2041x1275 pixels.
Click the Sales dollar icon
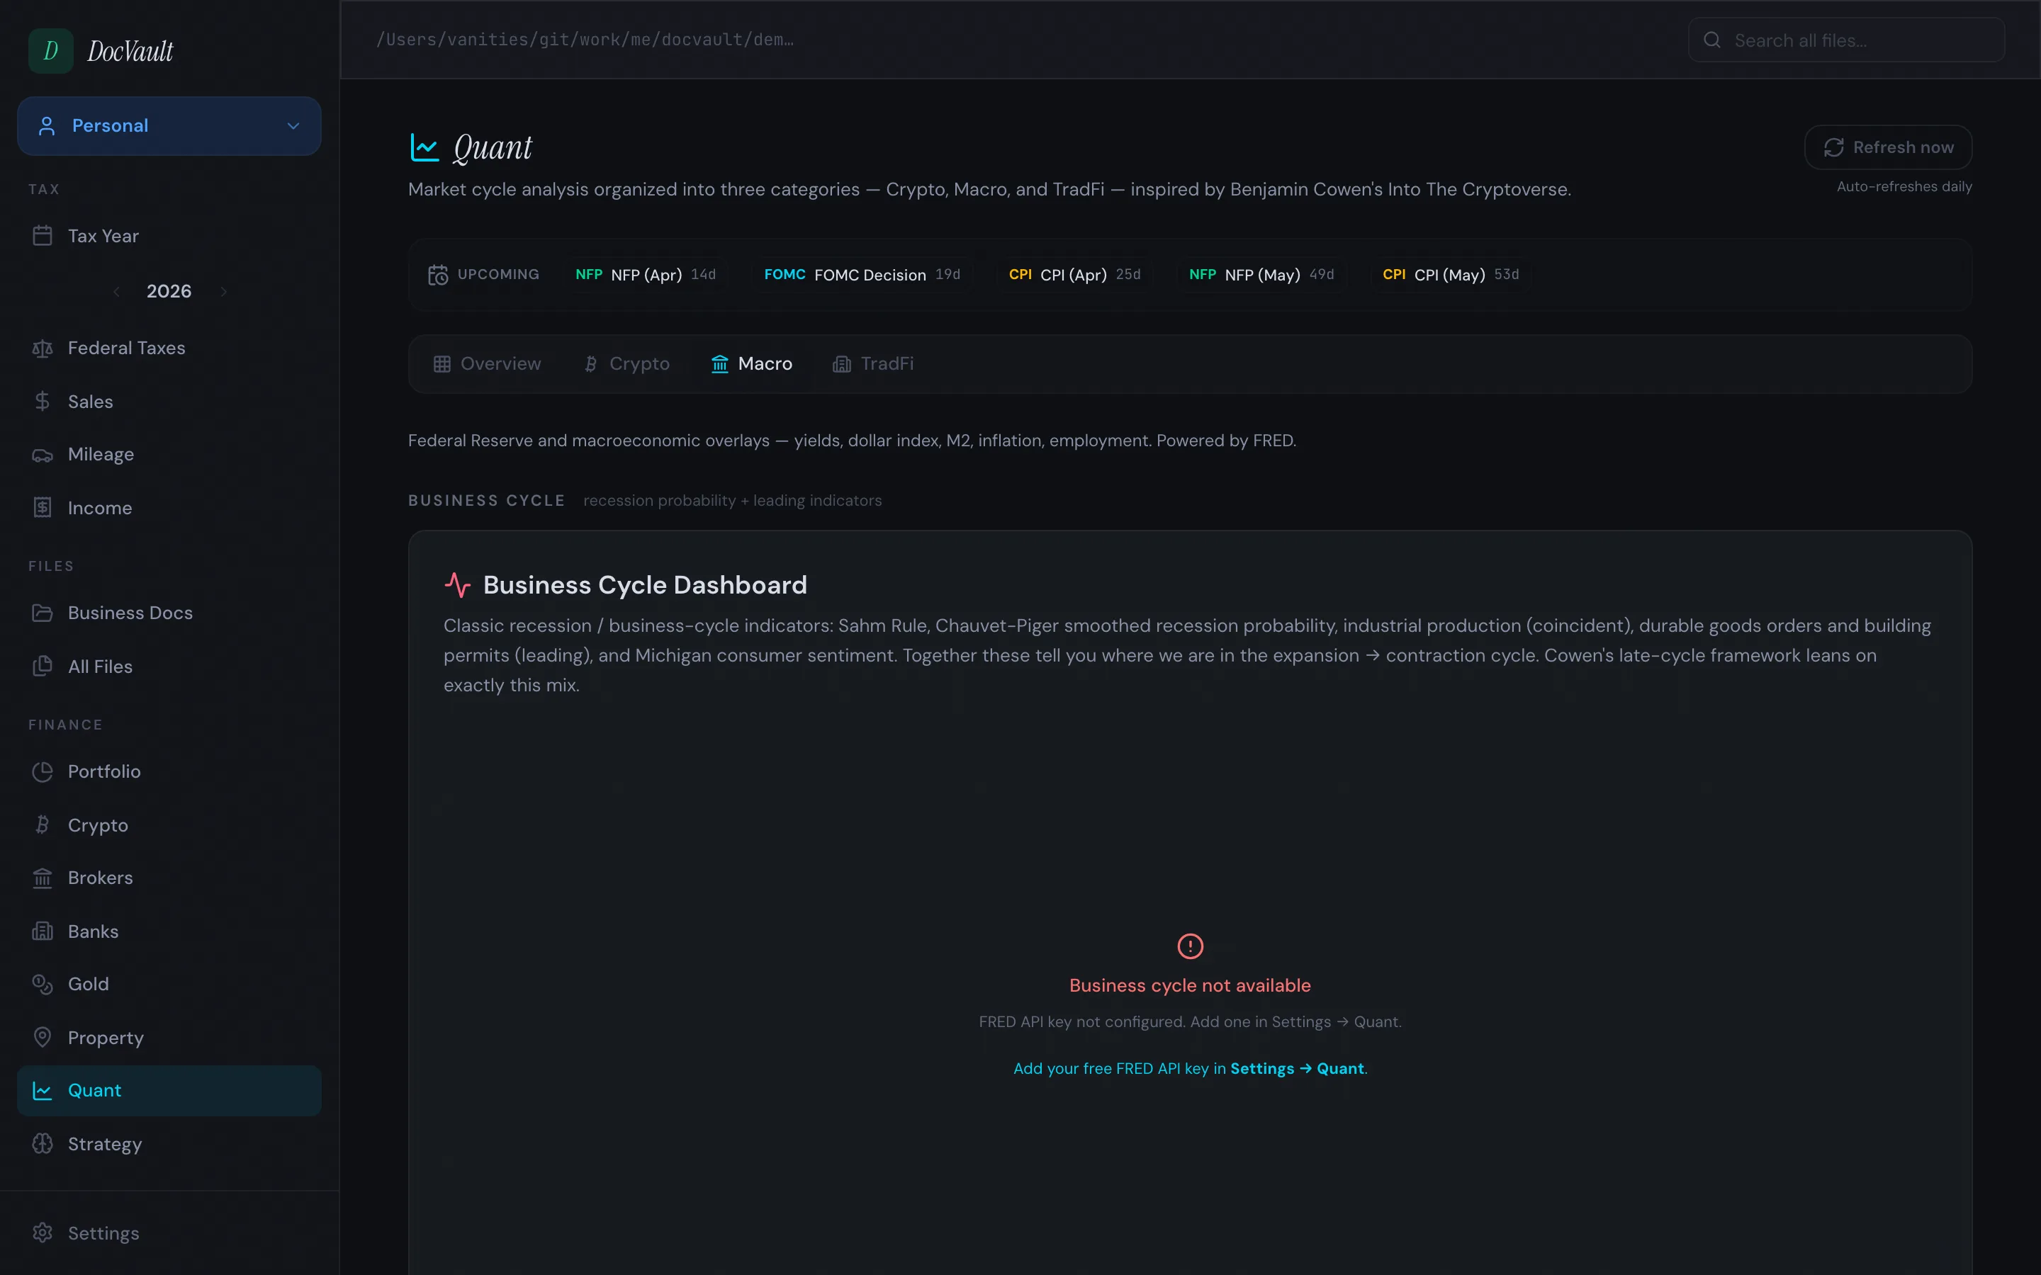pos(43,402)
